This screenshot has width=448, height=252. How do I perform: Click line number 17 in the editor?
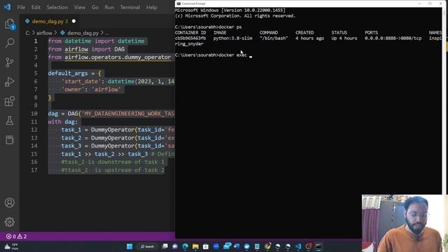pyautogui.click(x=34, y=170)
